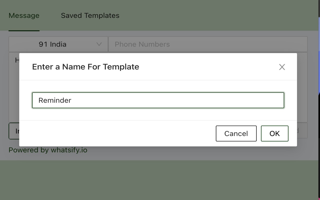Click the chevron arrow beside 91 India
This screenshot has width=320, height=200.
[99, 44]
